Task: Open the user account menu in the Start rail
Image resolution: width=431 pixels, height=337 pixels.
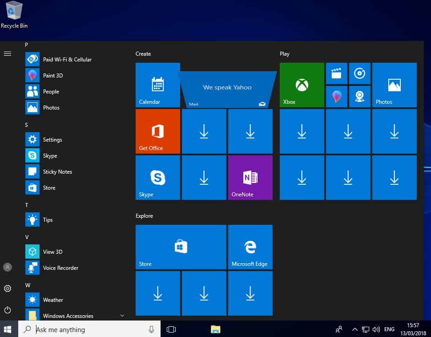Action: tap(8, 267)
